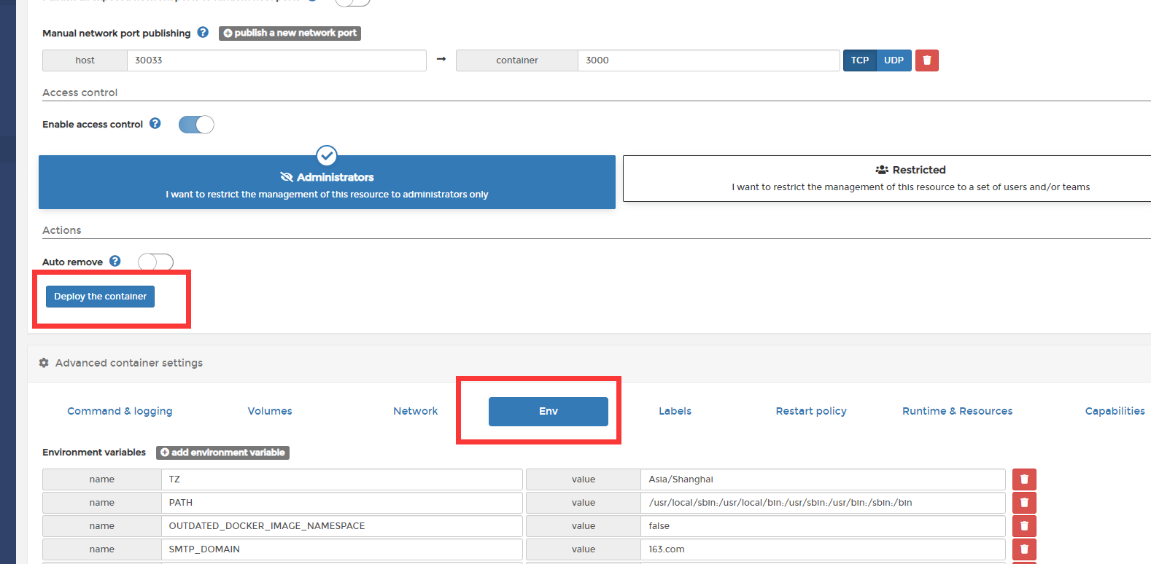Viewport: 1151px width, 564px height.
Task: Edit the TZ name field
Action: [x=341, y=479]
